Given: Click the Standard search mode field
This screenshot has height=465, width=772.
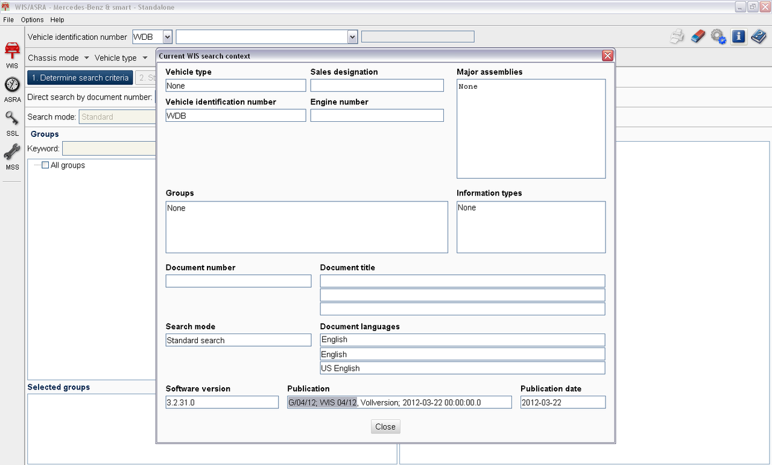Looking at the screenshot, I should pos(238,340).
